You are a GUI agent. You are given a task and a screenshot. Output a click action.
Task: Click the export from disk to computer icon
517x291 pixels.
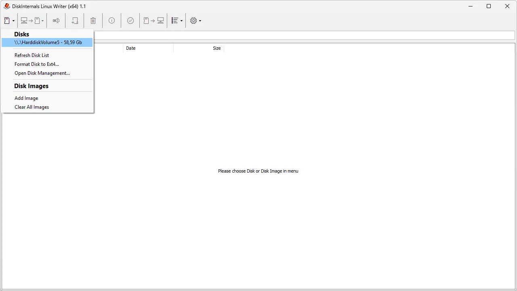153,21
